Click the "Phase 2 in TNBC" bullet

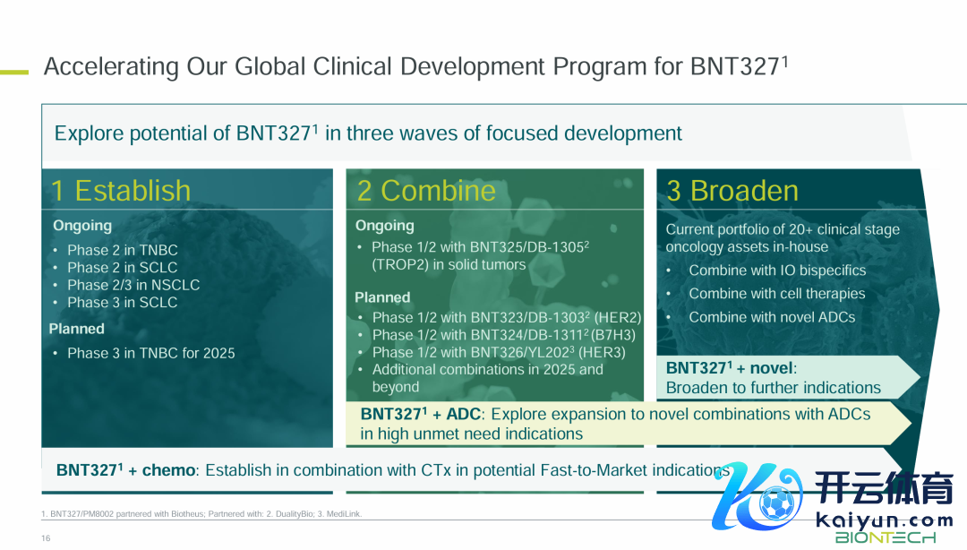123,250
